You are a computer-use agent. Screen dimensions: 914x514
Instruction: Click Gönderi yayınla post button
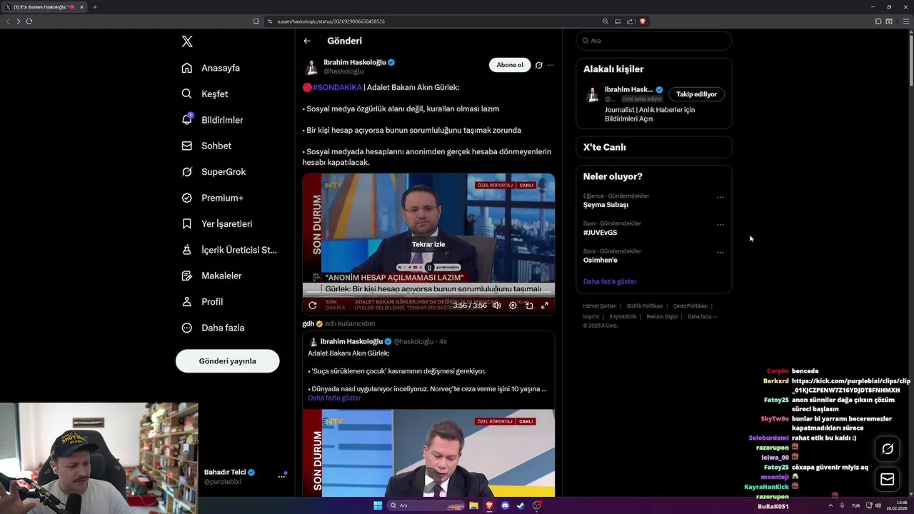[x=227, y=361]
